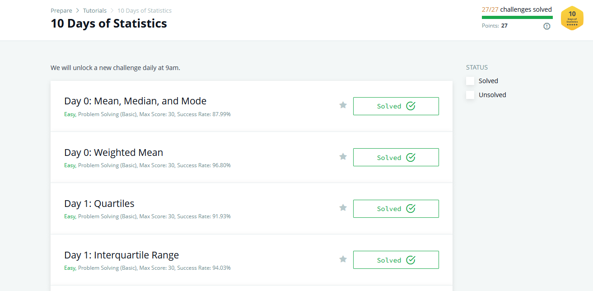Open the "Day 0: Weighted Mean" challenge
Viewport: 593px width, 291px height.
point(113,152)
